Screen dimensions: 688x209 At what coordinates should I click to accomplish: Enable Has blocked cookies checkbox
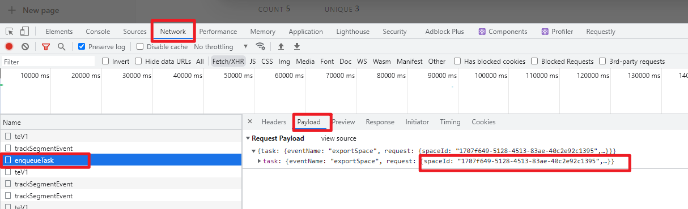[457, 62]
